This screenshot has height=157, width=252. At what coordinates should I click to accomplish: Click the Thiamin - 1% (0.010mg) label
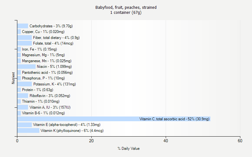pos(41,101)
